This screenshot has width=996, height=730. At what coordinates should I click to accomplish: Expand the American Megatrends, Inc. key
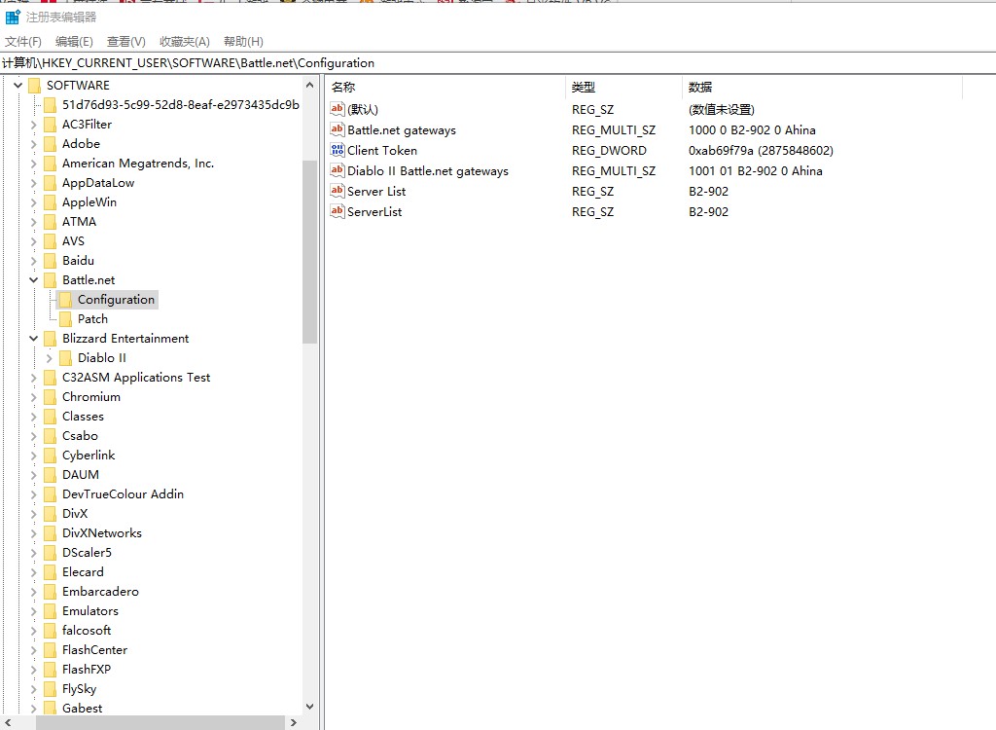tap(34, 164)
